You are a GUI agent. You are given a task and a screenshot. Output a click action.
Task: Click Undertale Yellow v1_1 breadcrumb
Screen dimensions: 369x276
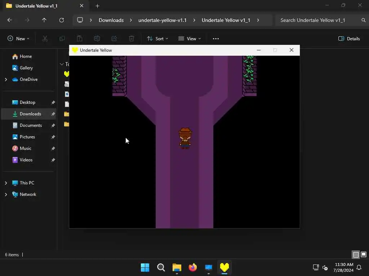click(226, 20)
